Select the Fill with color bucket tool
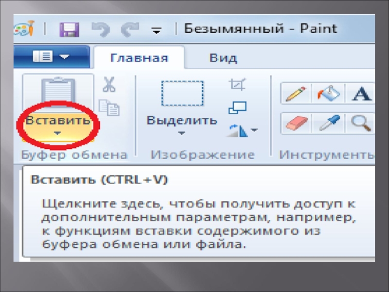This screenshot has width=389, height=292. (x=328, y=93)
